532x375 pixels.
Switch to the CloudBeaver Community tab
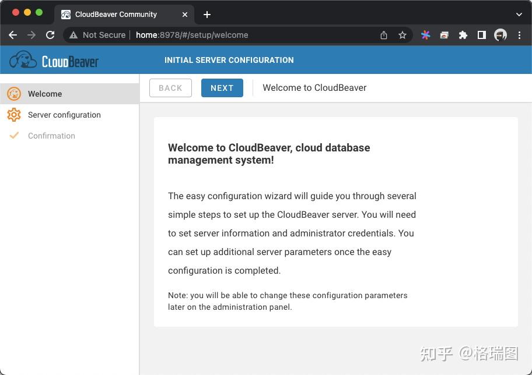[x=117, y=14]
